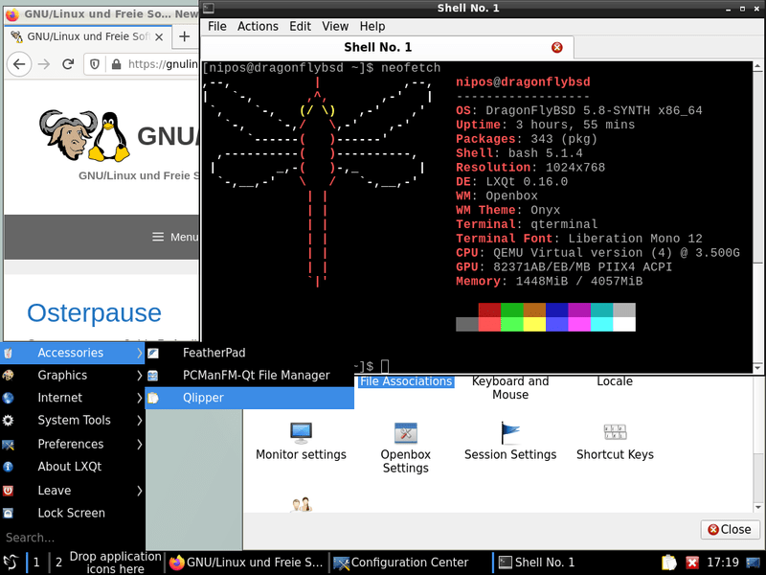Click the Qlipper clipboard icon in the submenu

153,398
